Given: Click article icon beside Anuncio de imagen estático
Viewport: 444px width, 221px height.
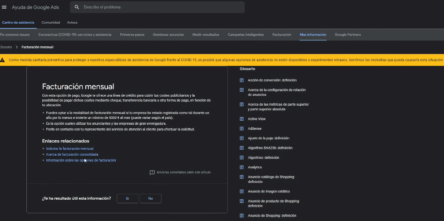Looking at the screenshot, I should click(x=242, y=192).
